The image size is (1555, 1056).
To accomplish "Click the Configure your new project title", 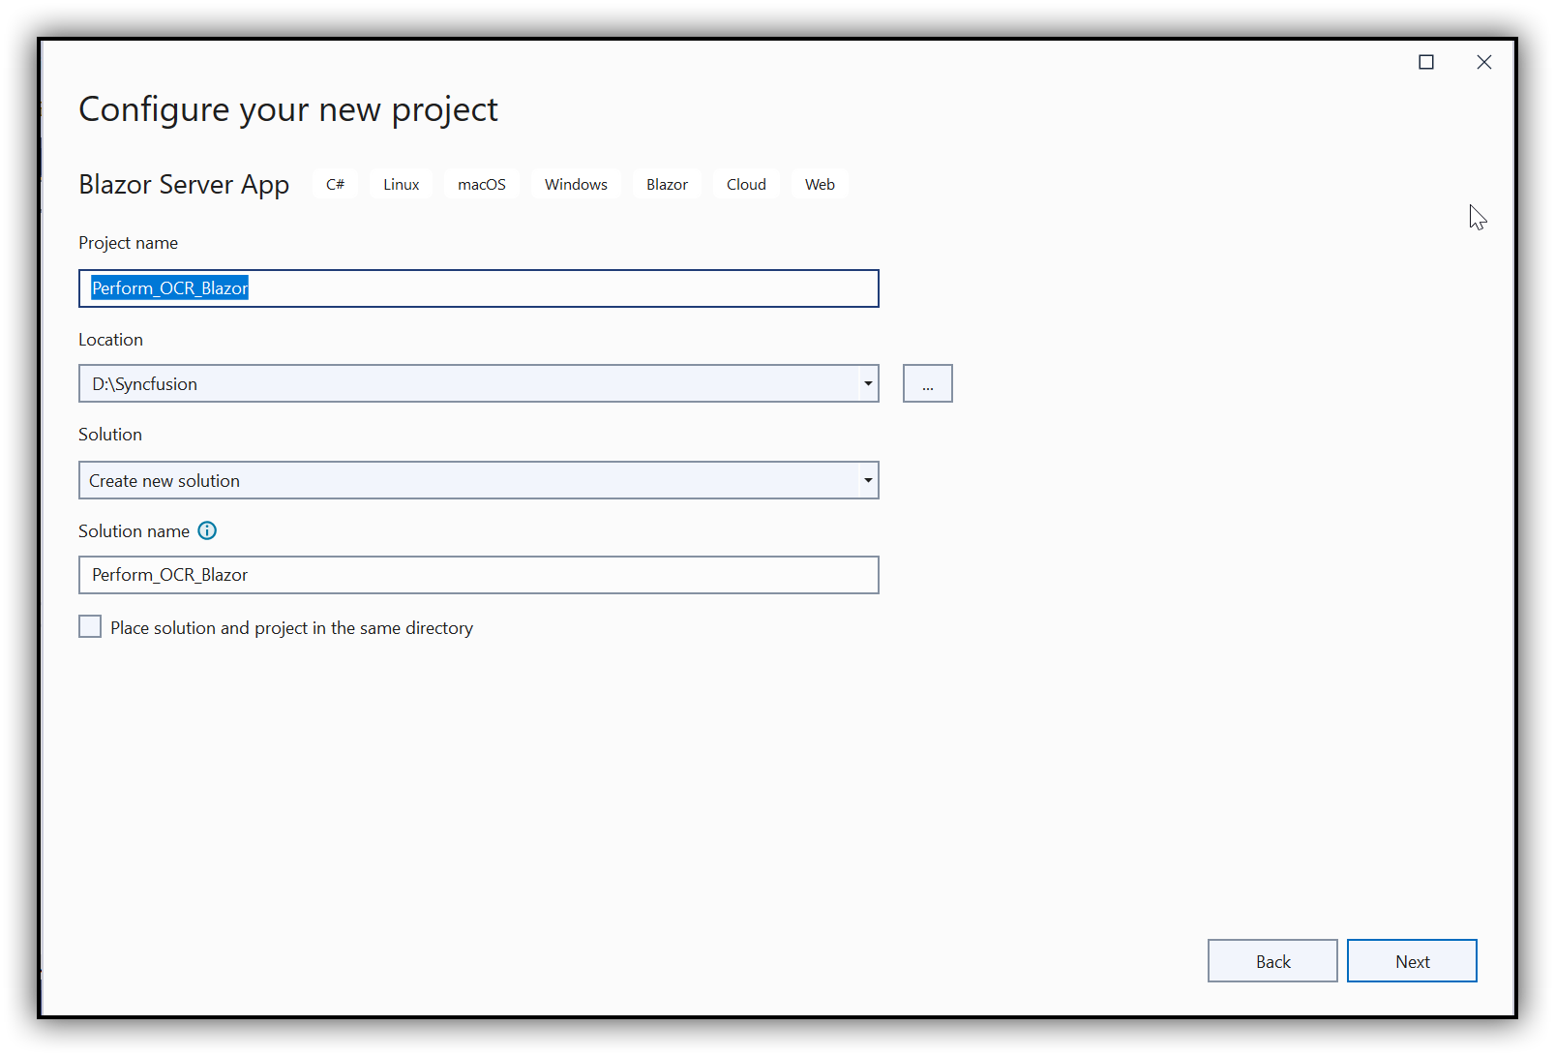I will (287, 109).
